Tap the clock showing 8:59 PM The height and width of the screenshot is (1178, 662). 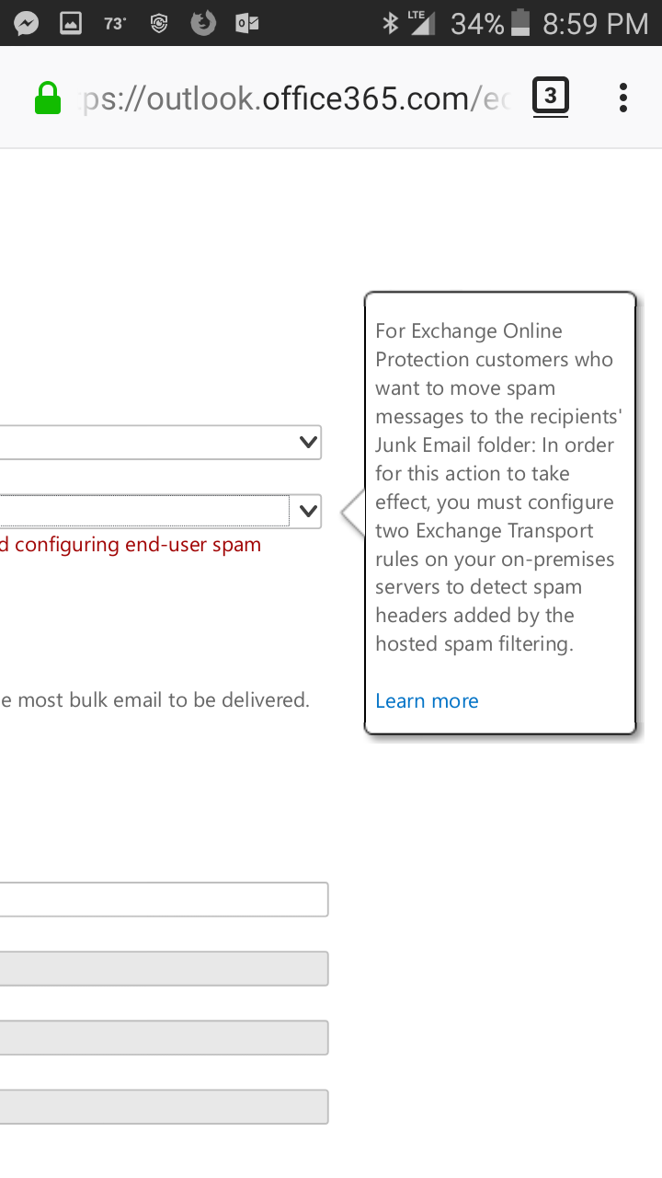pyautogui.click(x=595, y=24)
